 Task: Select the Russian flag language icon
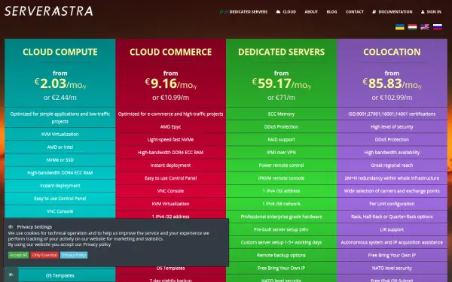coord(438,27)
